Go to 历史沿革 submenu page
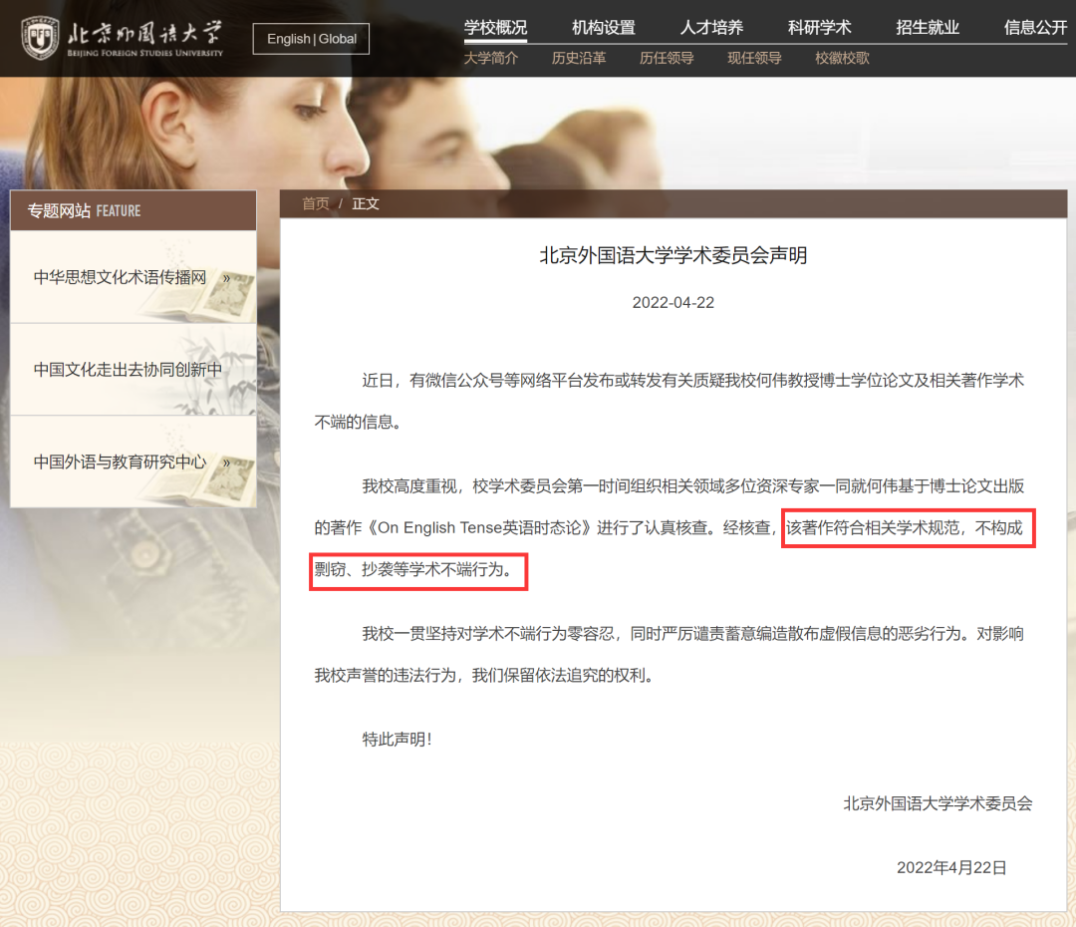The image size is (1076, 927). pos(579,59)
